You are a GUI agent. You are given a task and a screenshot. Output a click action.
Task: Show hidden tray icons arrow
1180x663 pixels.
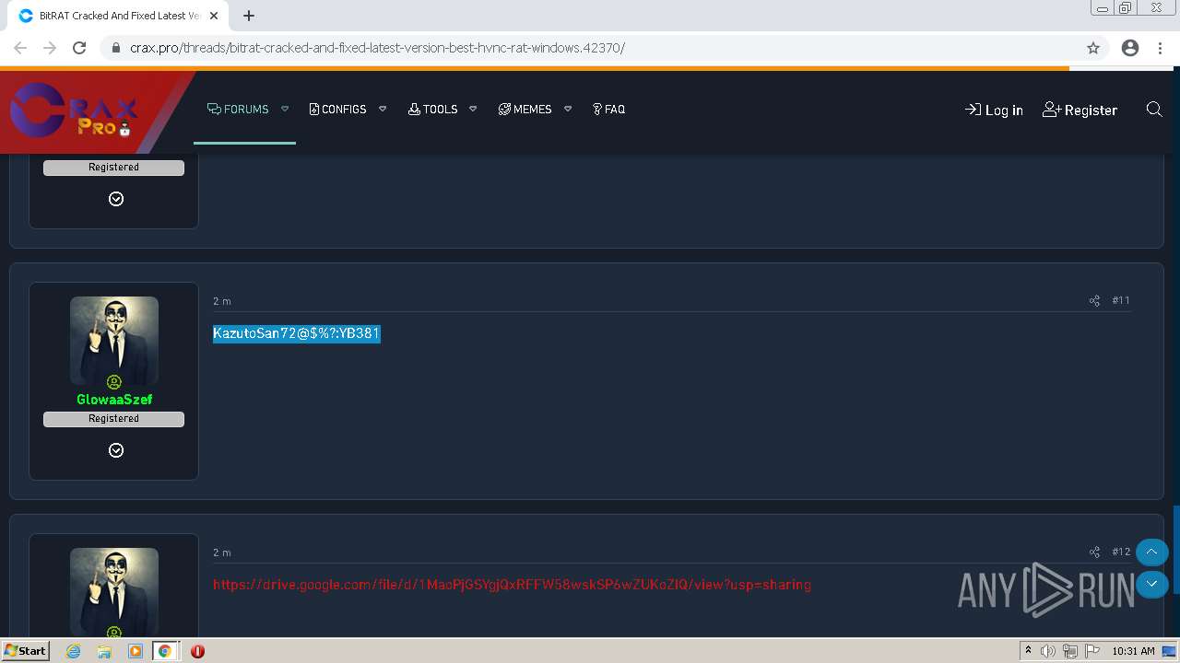(x=1028, y=651)
